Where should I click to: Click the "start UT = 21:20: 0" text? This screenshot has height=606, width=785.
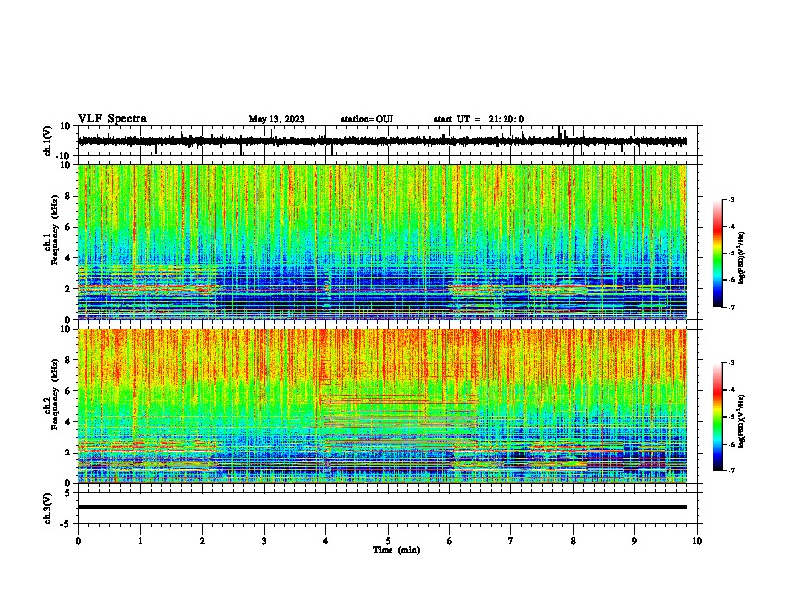coord(479,119)
